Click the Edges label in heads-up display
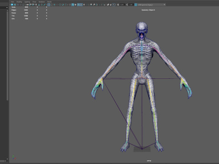 click(x=14, y=10)
